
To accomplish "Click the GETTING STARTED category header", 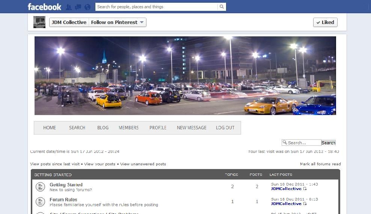I will tap(53, 175).
